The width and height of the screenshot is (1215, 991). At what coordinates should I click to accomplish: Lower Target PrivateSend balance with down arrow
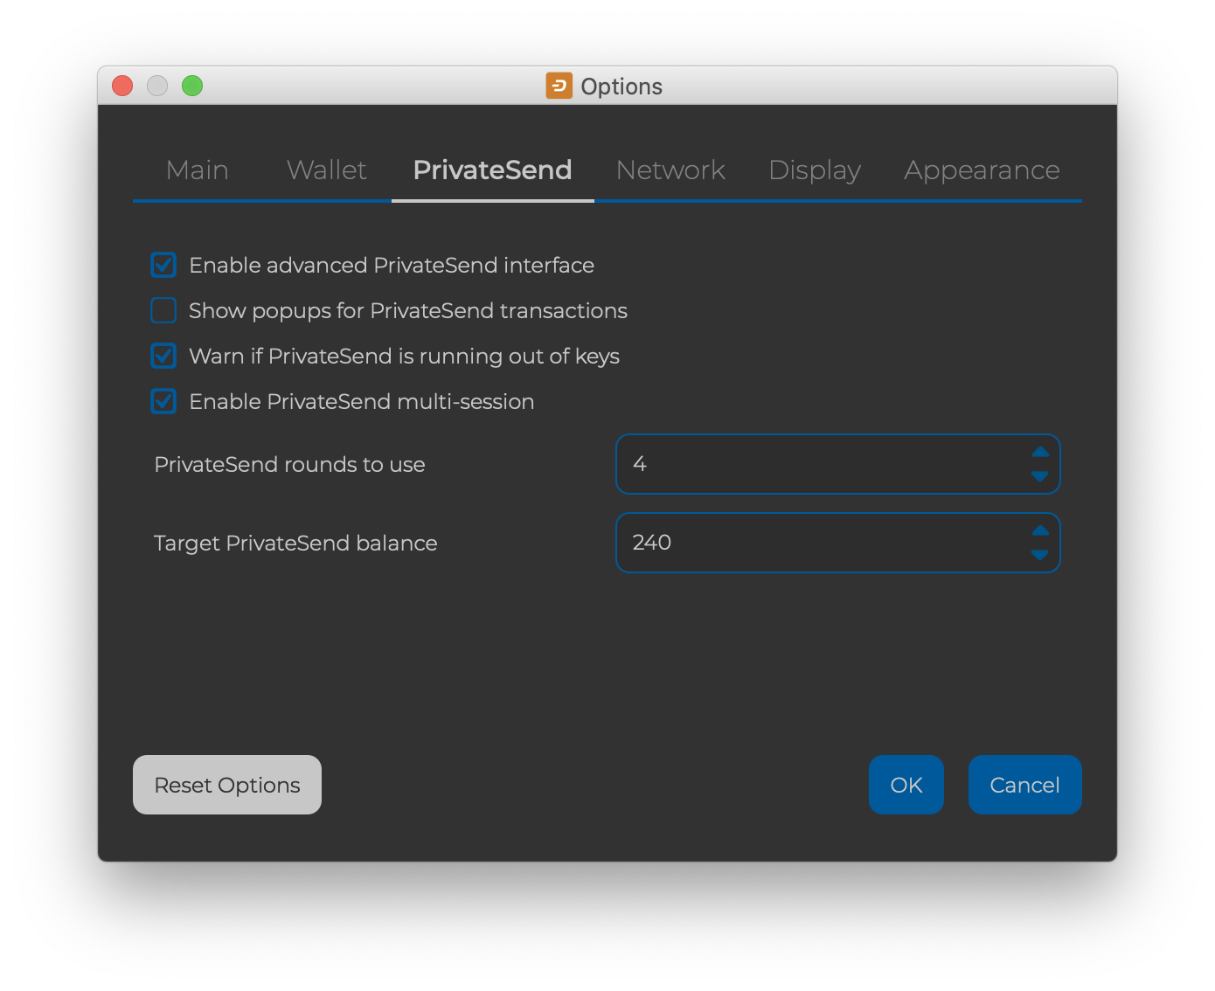click(1040, 555)
